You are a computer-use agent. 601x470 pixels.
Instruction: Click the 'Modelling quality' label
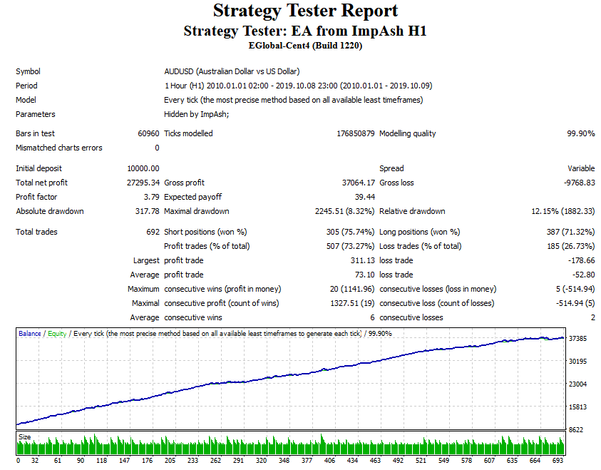point(407,133)
